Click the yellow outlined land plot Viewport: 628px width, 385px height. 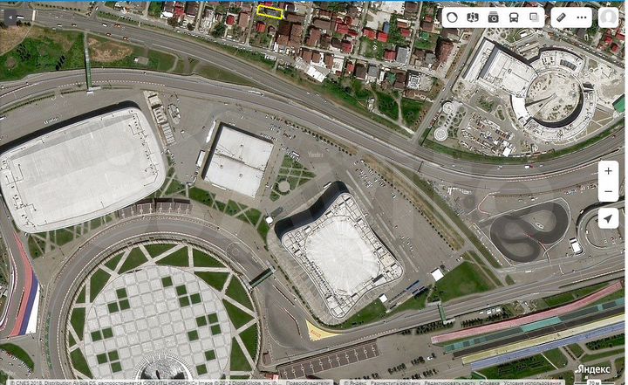click(270, 11)
